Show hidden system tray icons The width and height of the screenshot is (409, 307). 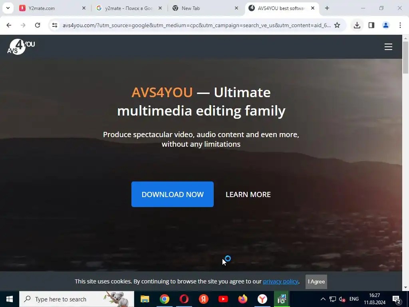323,299
